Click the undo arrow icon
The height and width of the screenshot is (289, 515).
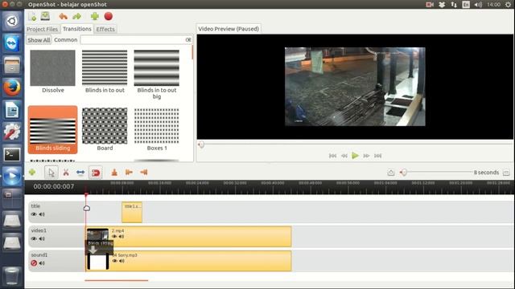63,16
